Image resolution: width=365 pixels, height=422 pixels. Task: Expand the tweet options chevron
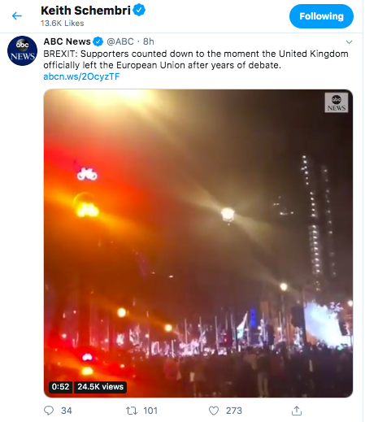click(349, 42)
